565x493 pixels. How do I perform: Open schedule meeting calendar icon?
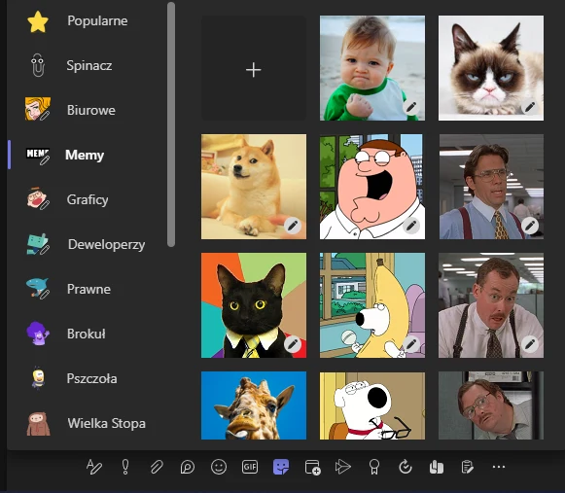point(312,467)
